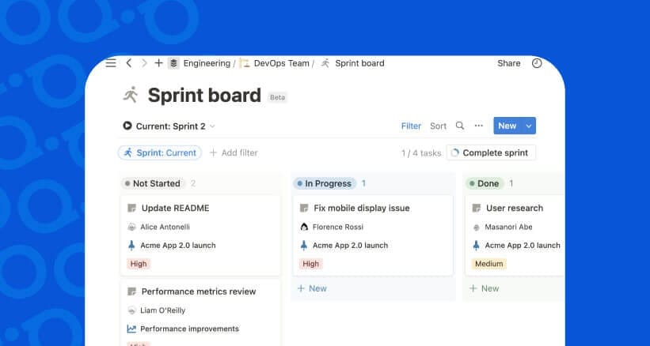Open the hamburger sidebar menu

111,63
